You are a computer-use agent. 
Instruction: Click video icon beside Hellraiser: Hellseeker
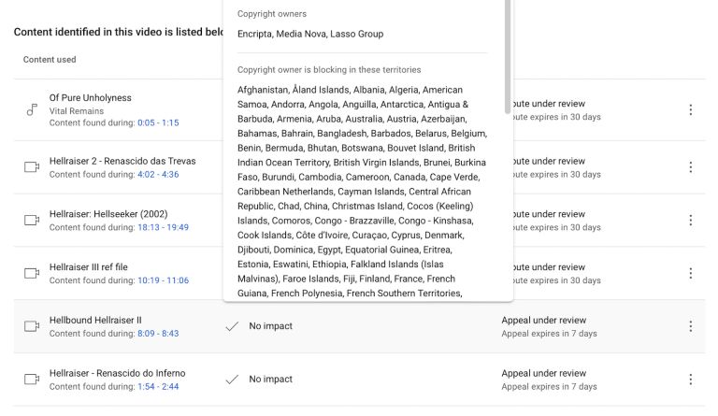[x=31, y=221]
